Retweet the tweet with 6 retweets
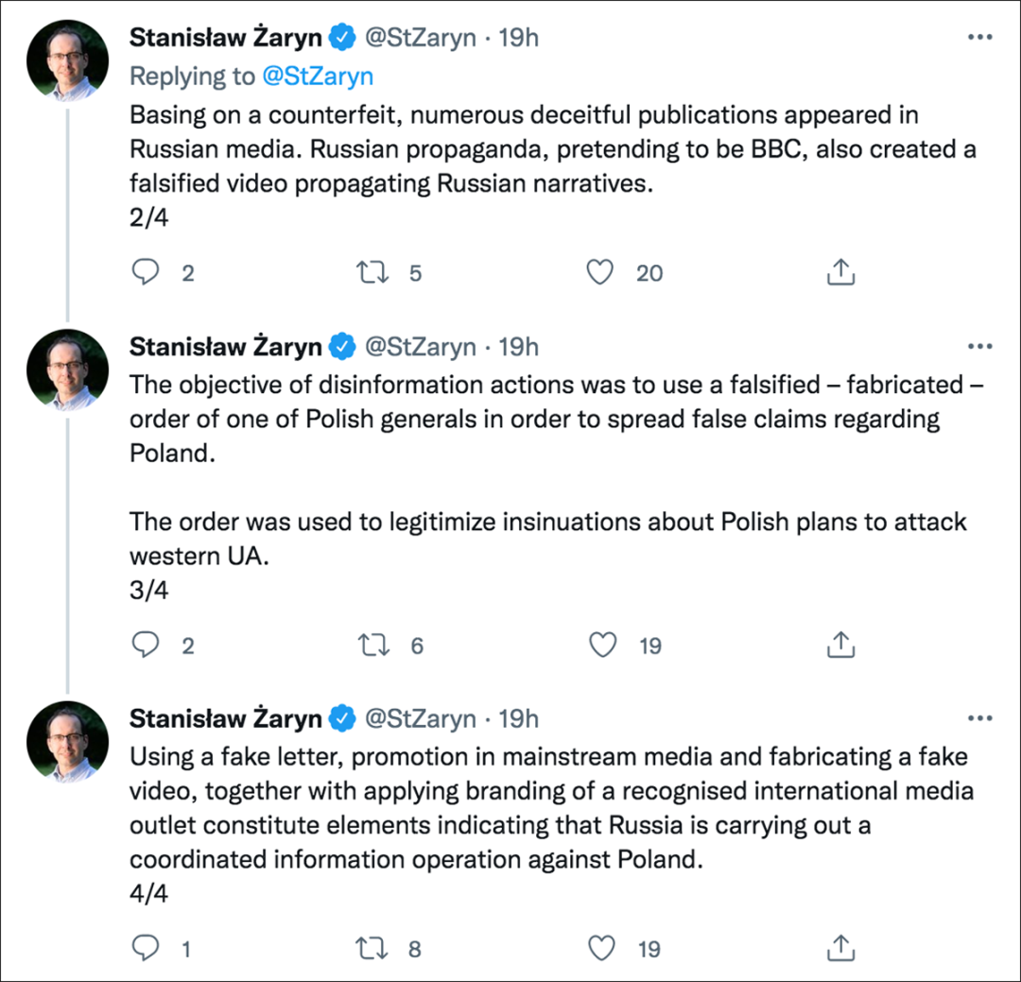 point(373,645)
